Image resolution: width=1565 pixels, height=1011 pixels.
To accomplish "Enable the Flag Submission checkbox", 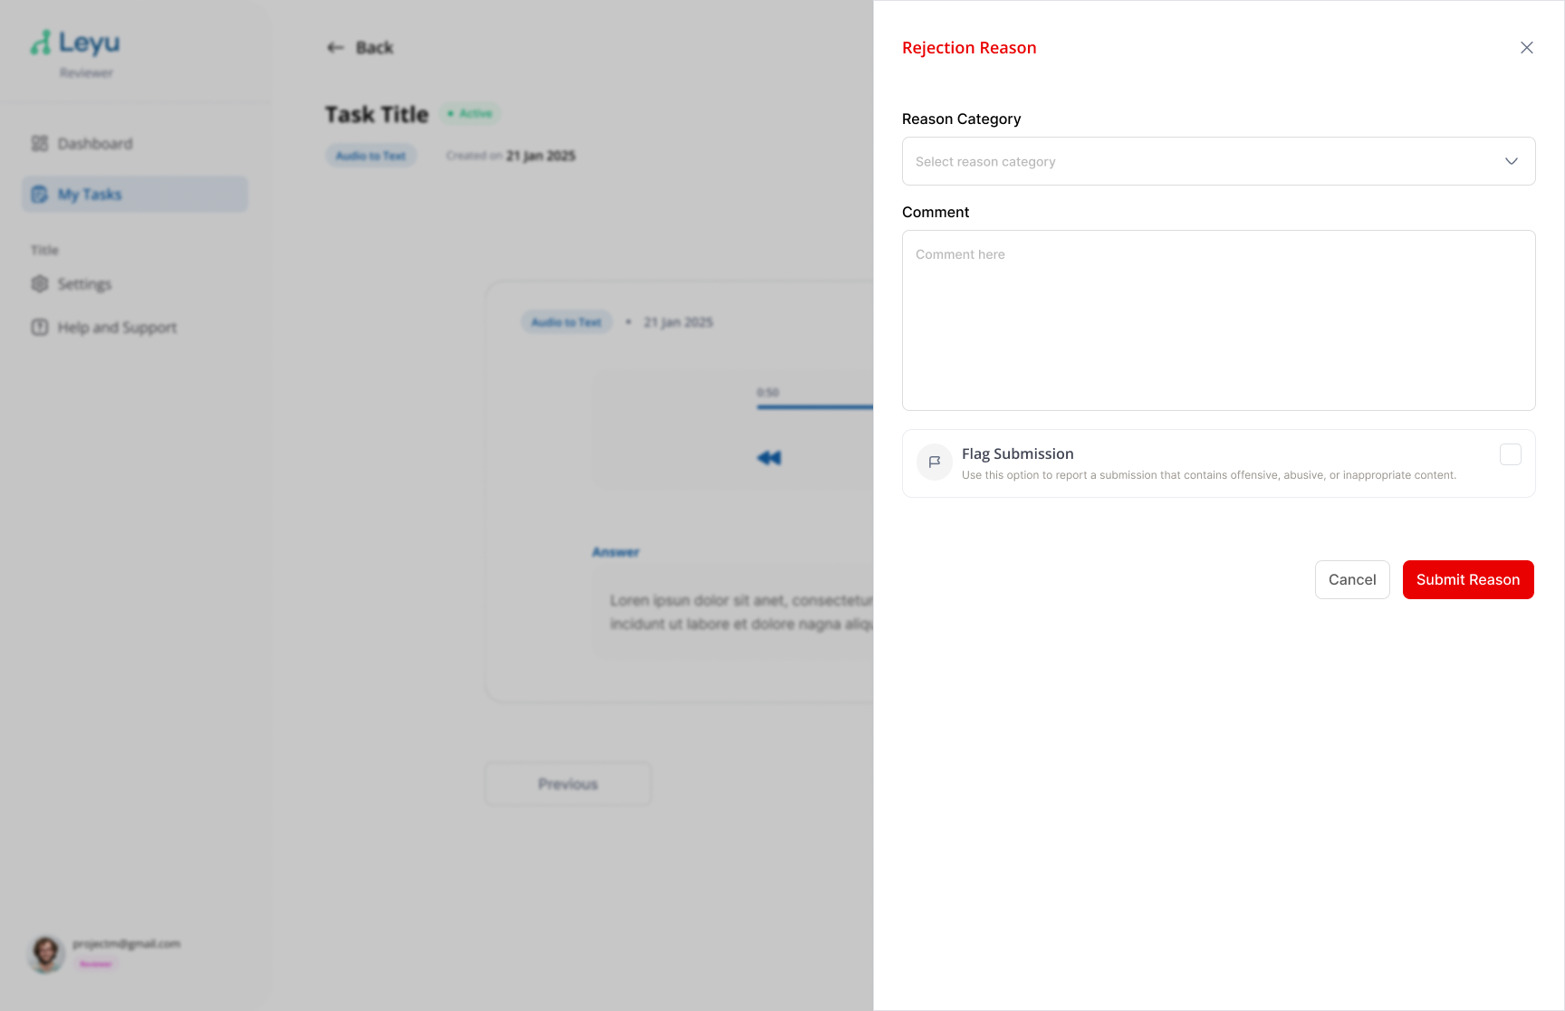I will pos(1510,454).
